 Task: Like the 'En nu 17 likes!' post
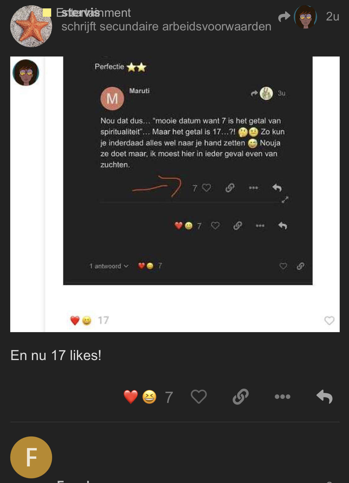point(199,396)
